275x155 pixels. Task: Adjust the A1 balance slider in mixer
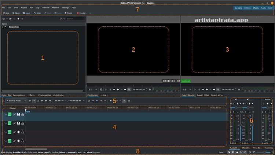click(x=236, y=108)
